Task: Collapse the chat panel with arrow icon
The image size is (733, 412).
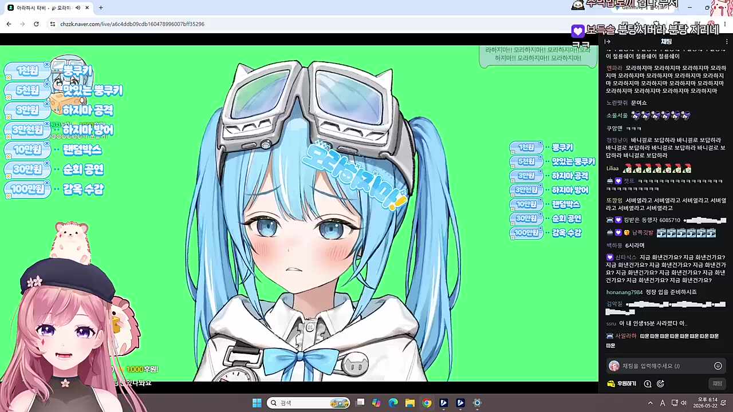Action: [x=608, y=41]
